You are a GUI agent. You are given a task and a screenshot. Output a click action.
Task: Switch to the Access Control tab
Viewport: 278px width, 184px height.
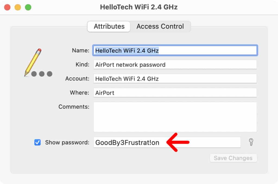160,26
